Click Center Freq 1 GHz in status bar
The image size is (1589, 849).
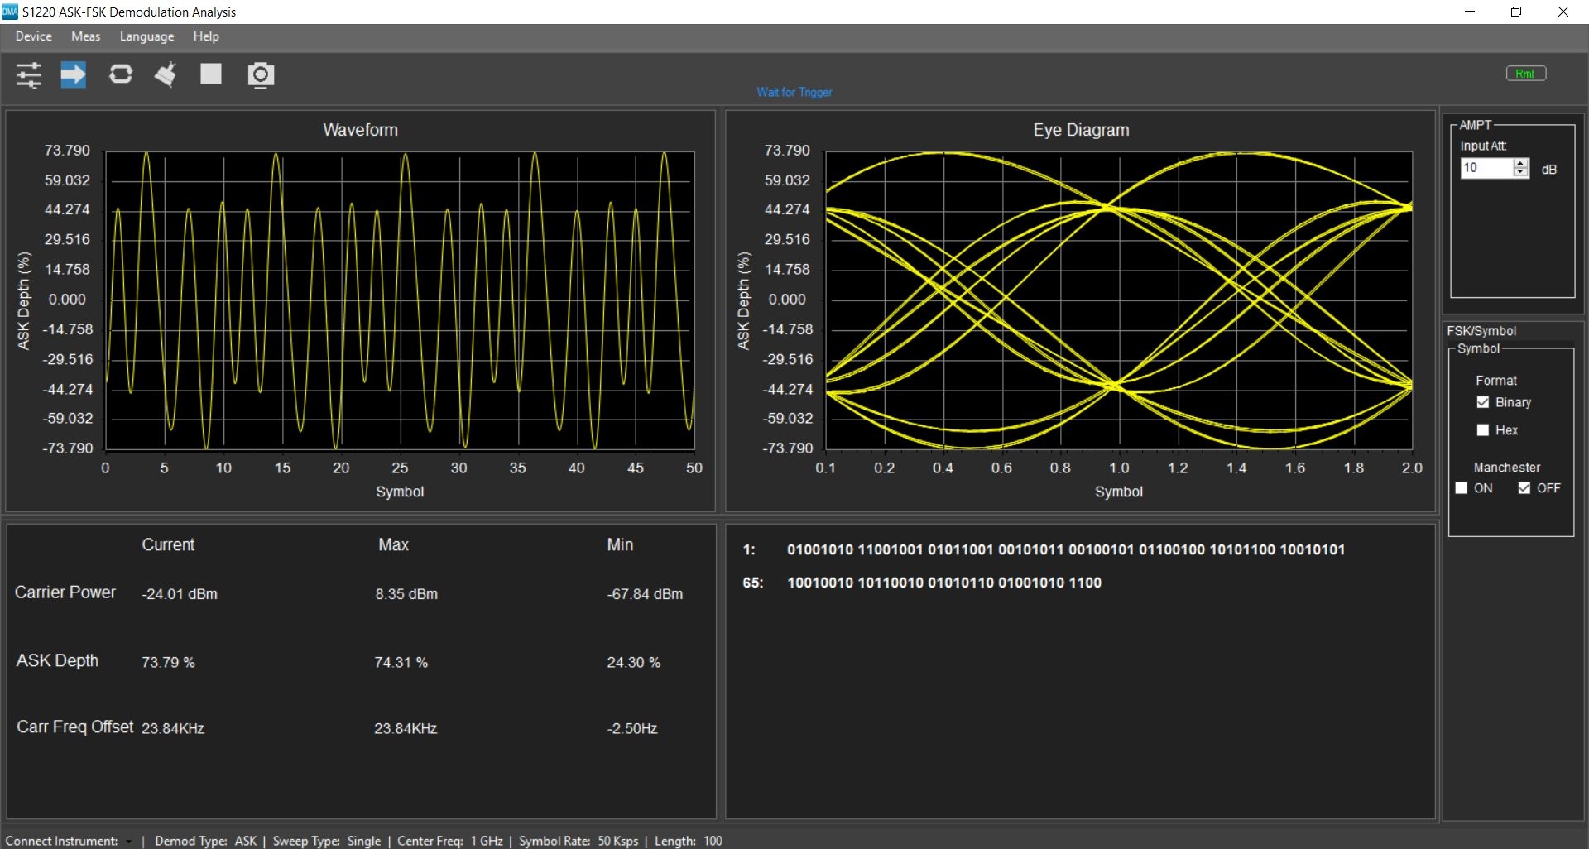tap(450, 841)
